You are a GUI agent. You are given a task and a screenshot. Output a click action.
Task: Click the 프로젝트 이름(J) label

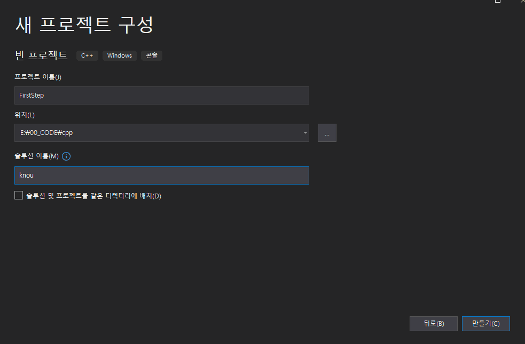click(x=38, y=77)
